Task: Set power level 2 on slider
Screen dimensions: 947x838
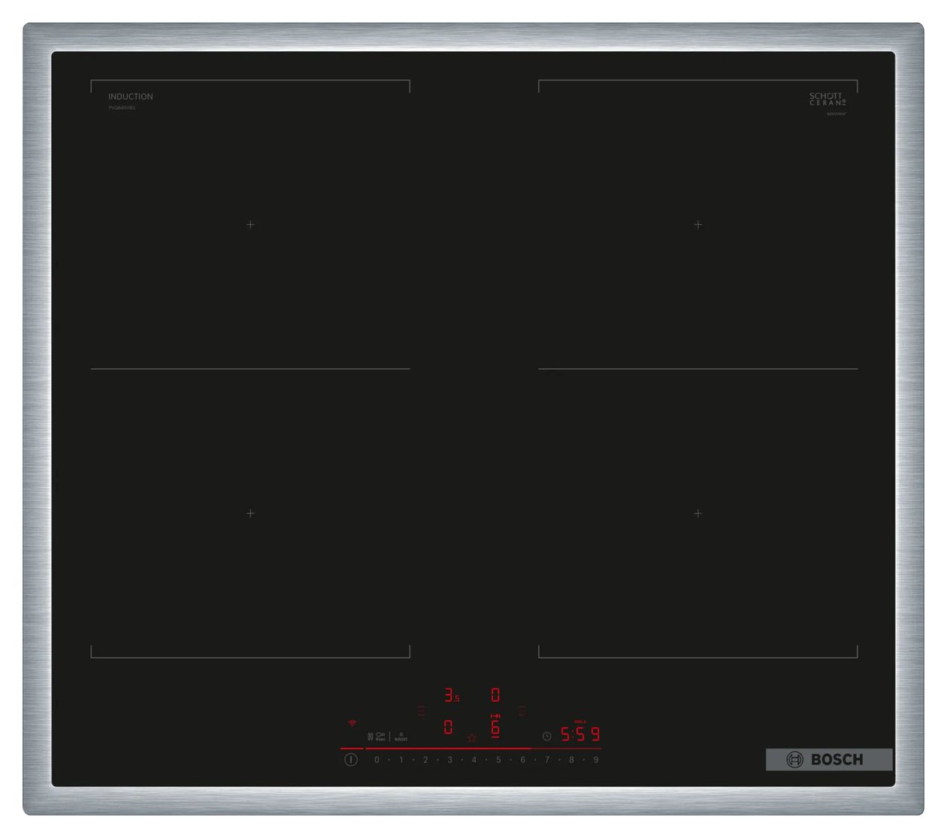Action: click(425, 760)
